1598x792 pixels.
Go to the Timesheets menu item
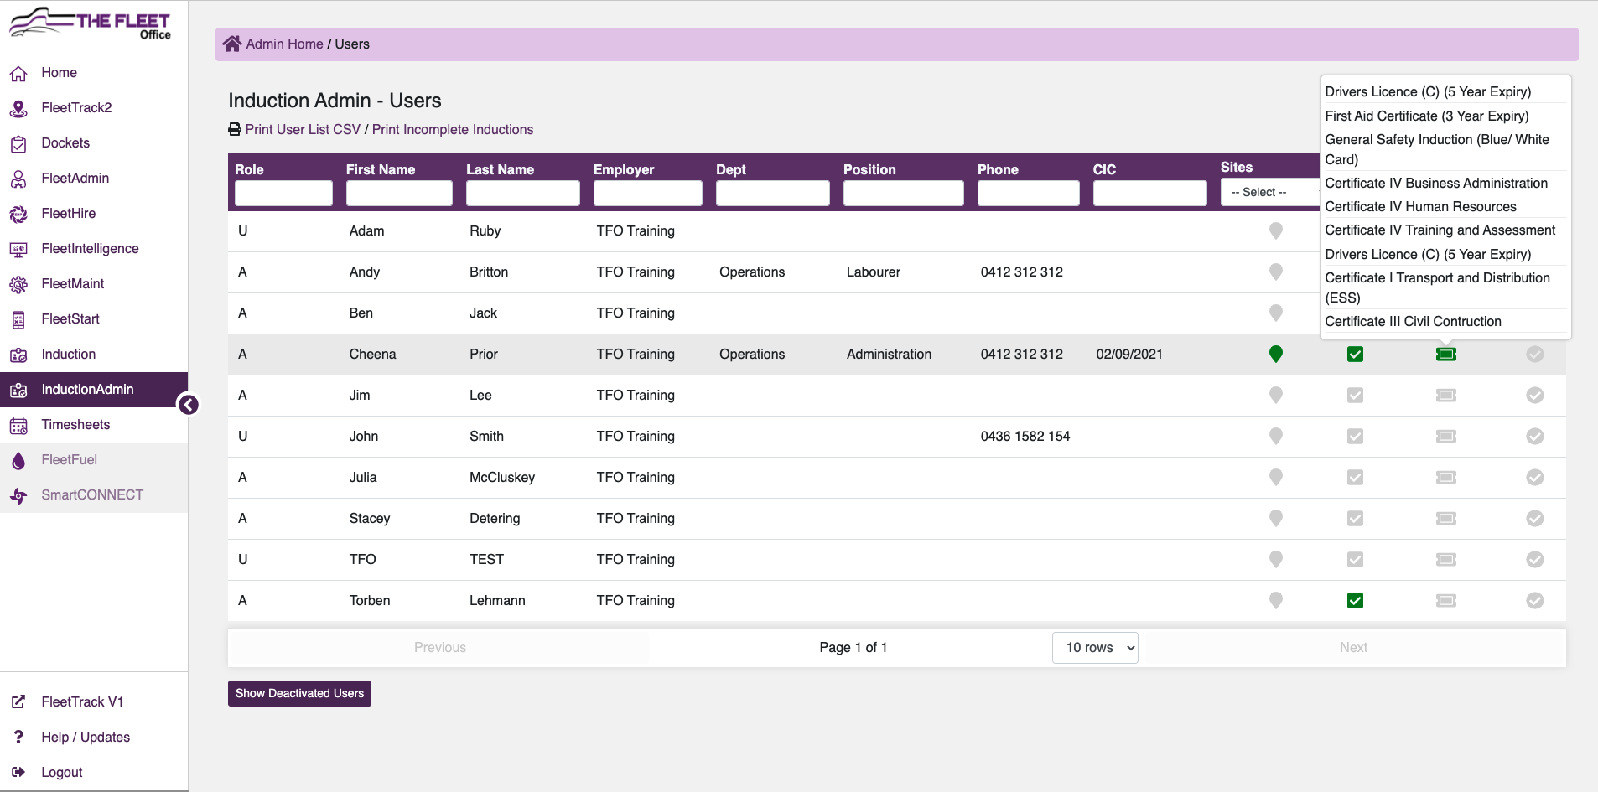click(x=94, y=425)
